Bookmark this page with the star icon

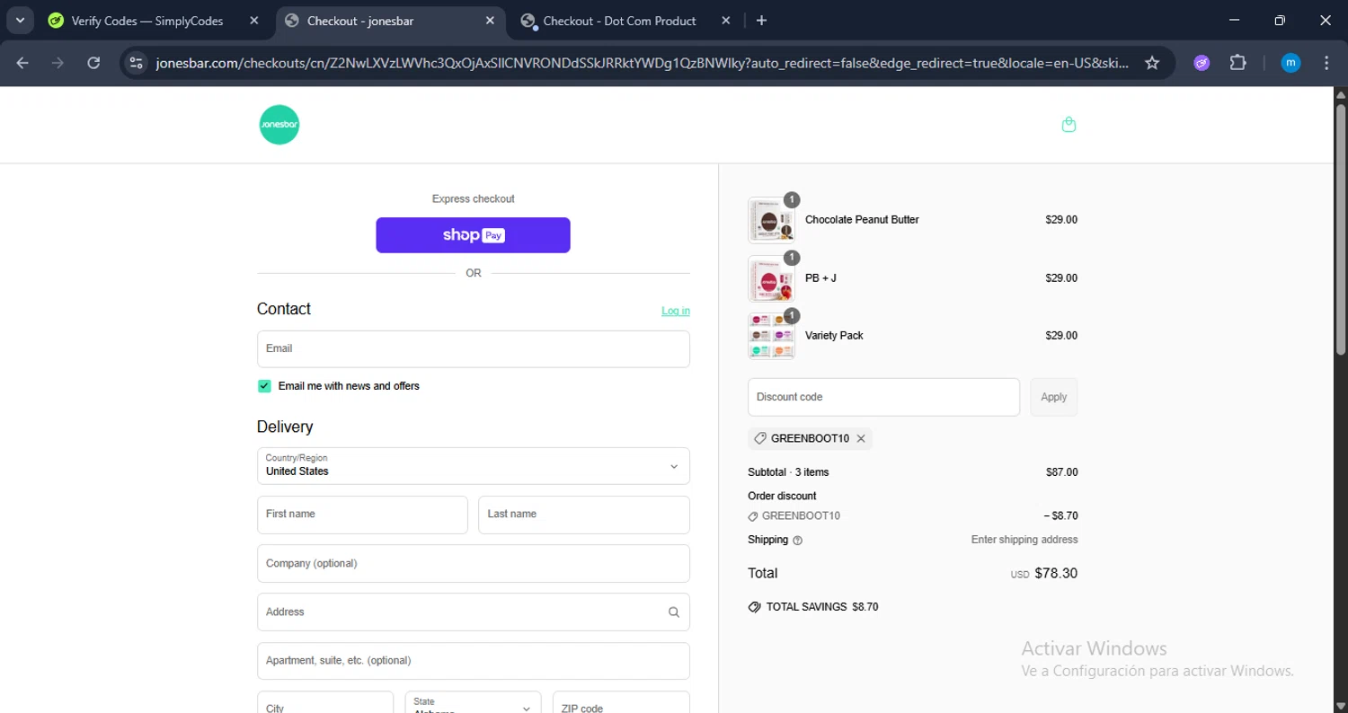1152,63
